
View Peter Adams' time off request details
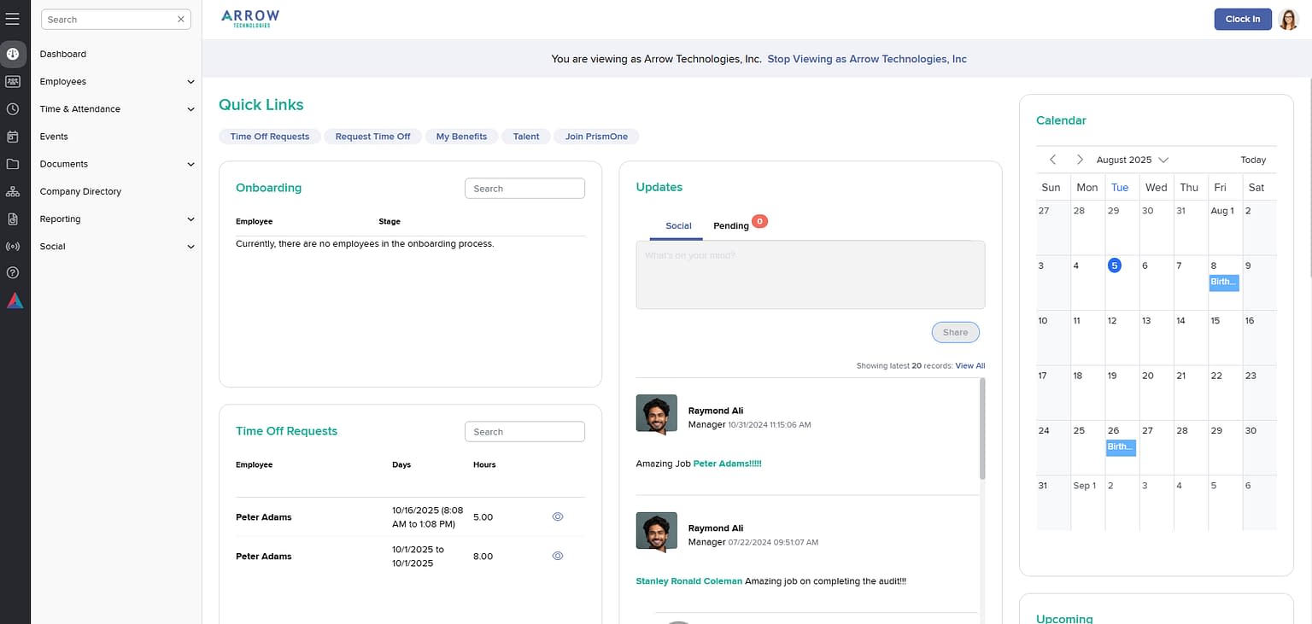click(x=558, y=516)
